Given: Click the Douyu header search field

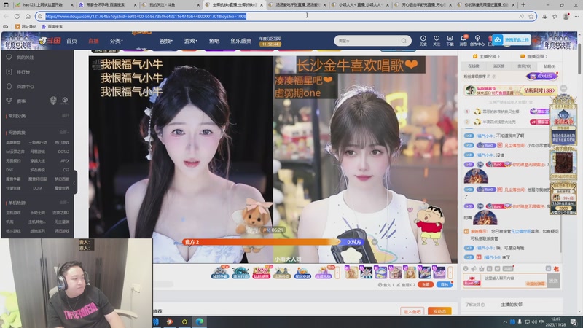Looking at the screenshot, I should pyautogui.click(x=372, y=41).
